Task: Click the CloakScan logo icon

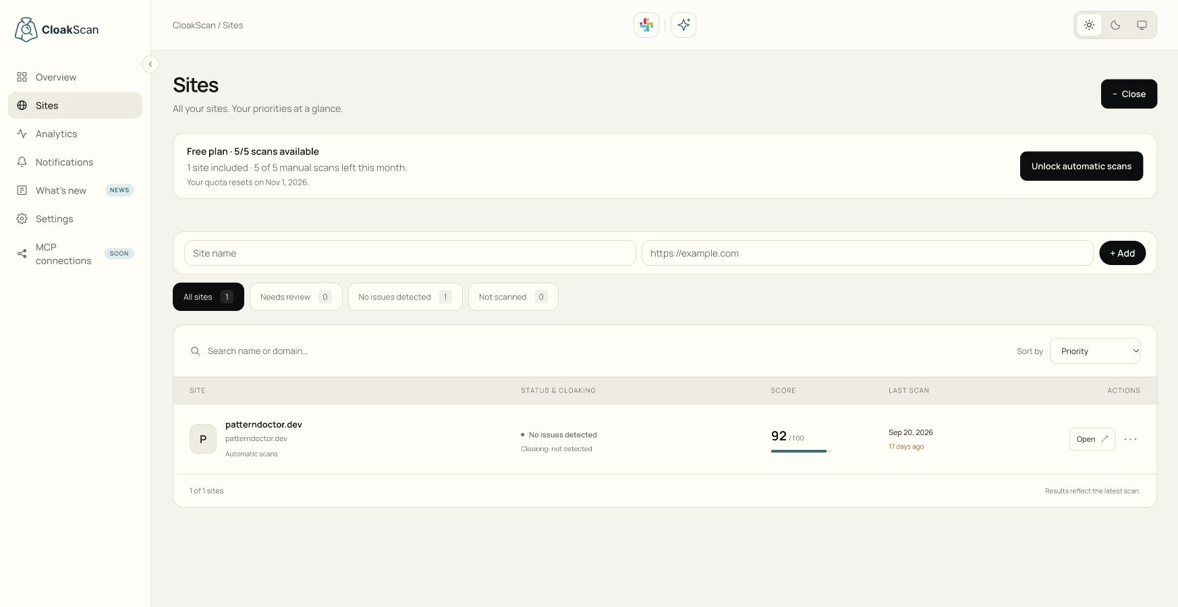Action: [x=26, y=30]
